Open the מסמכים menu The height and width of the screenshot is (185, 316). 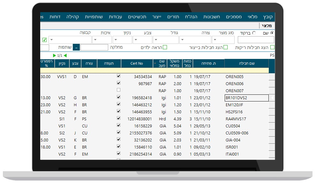pos(234,17)
